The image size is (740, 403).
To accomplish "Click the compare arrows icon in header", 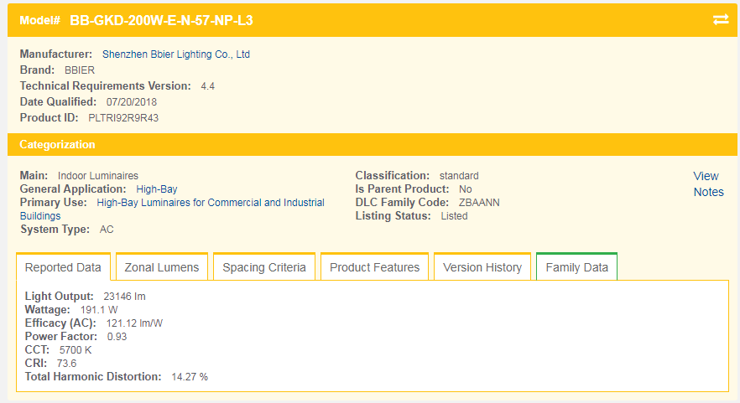I will tap(721, 20).
